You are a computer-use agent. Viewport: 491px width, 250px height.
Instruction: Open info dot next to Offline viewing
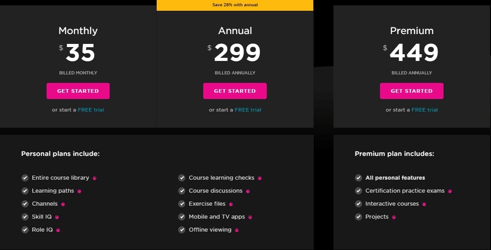pyautogui.click(x=237, y=230)
